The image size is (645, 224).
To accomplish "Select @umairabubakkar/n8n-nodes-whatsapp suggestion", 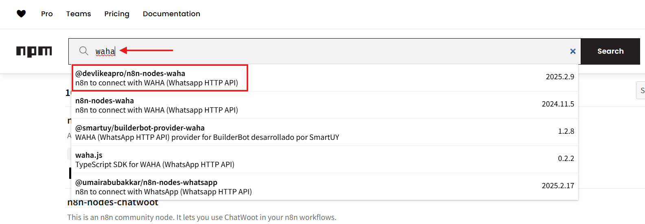I will coord(325,187).
